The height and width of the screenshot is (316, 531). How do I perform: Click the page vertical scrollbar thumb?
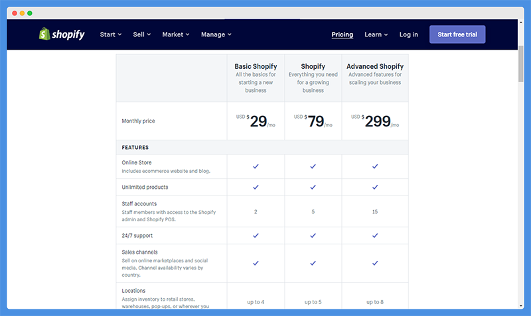pos(521,64)
